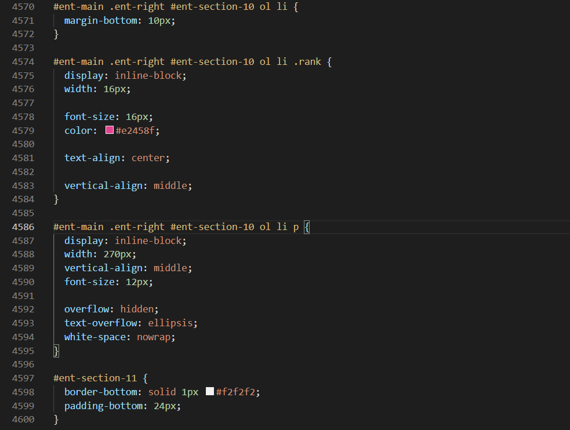Click '.ent-right' selector on line 4574
The height and width of the screenshot is (430, 570).
click(137, 62)
